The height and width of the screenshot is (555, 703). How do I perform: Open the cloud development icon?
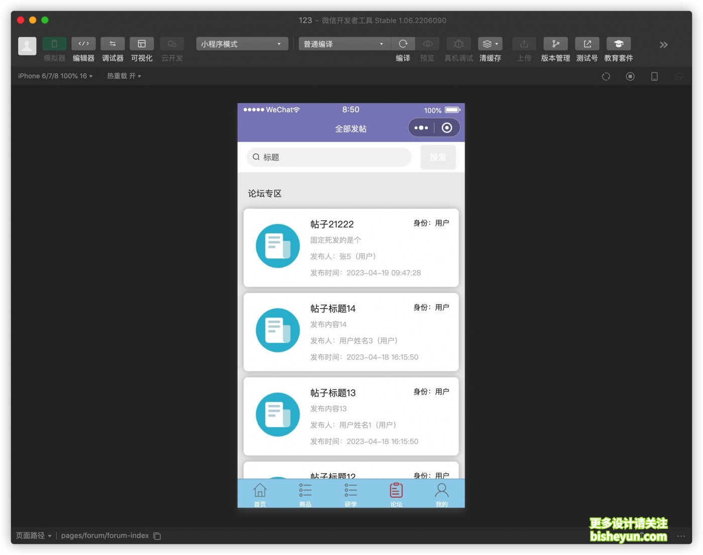[x=172, y=44]
